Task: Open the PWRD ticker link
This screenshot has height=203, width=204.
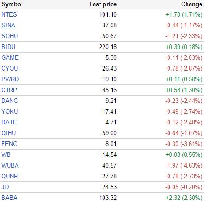Action: tap(10, 79)
